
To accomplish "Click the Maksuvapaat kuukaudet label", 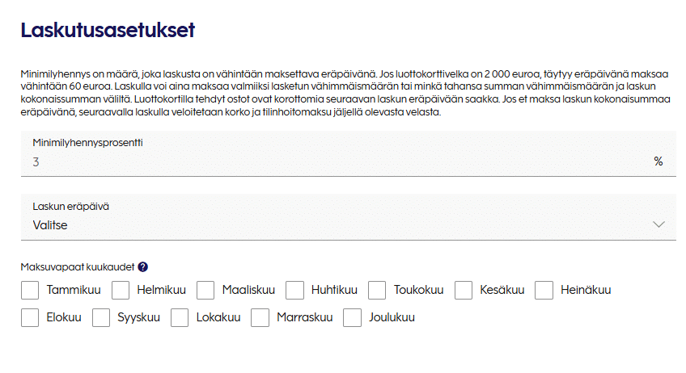I will point(78,266).
